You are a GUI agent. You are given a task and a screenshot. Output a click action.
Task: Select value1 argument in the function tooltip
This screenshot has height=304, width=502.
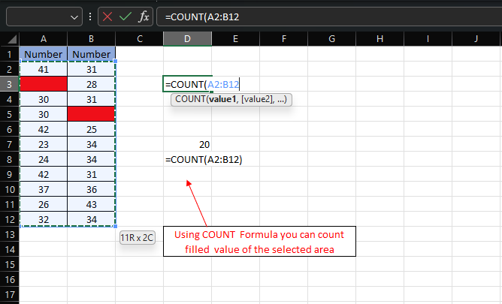224,99
